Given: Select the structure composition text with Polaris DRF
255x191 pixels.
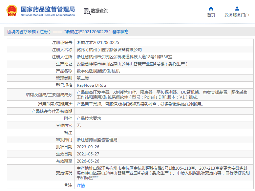Looking at the screenshot, I should coord(162,95).
